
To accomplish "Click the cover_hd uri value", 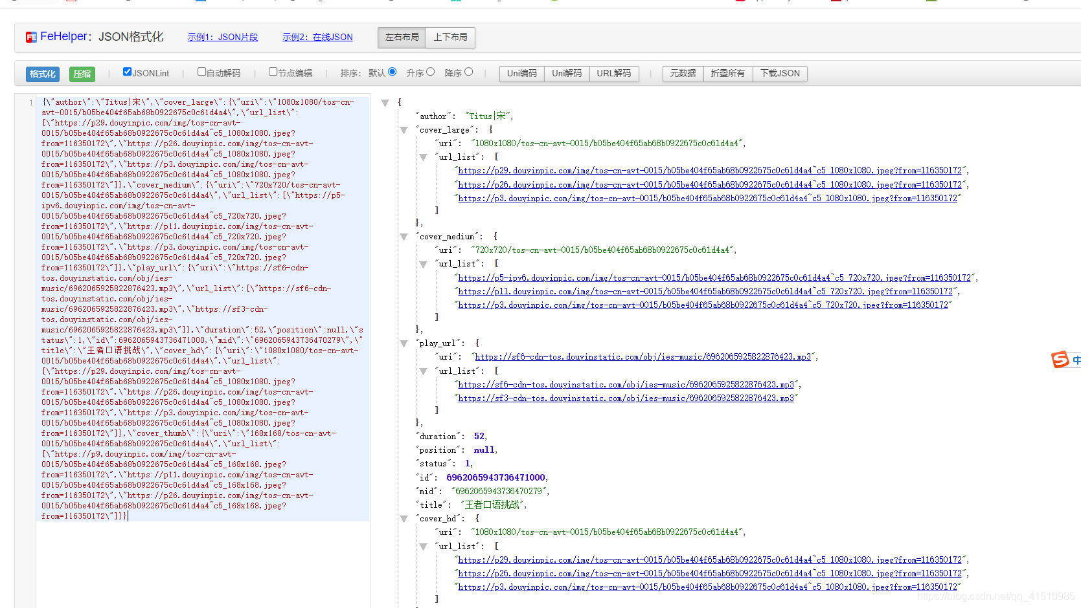I will click(607, 532).
